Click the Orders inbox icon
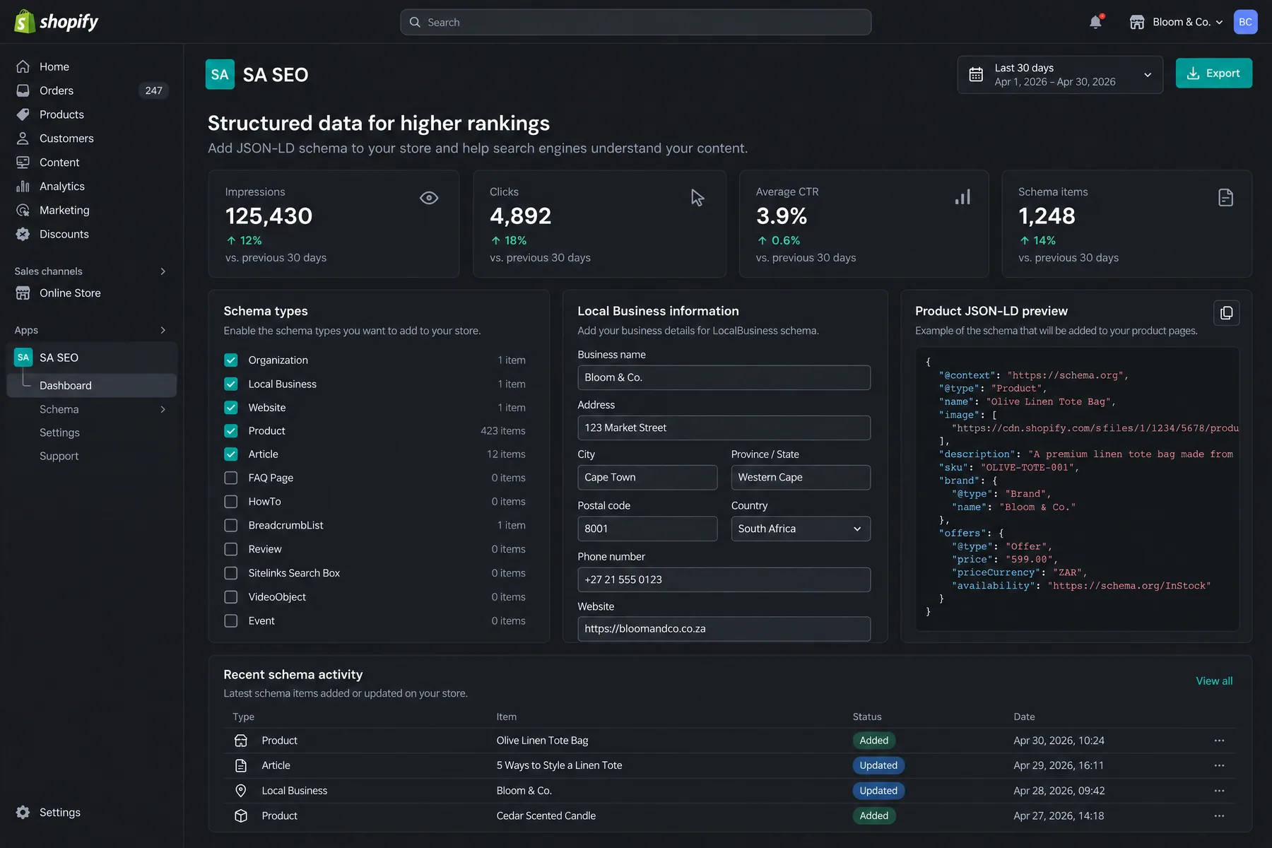This screenshot has width=1272, height=848. point(23,90)
